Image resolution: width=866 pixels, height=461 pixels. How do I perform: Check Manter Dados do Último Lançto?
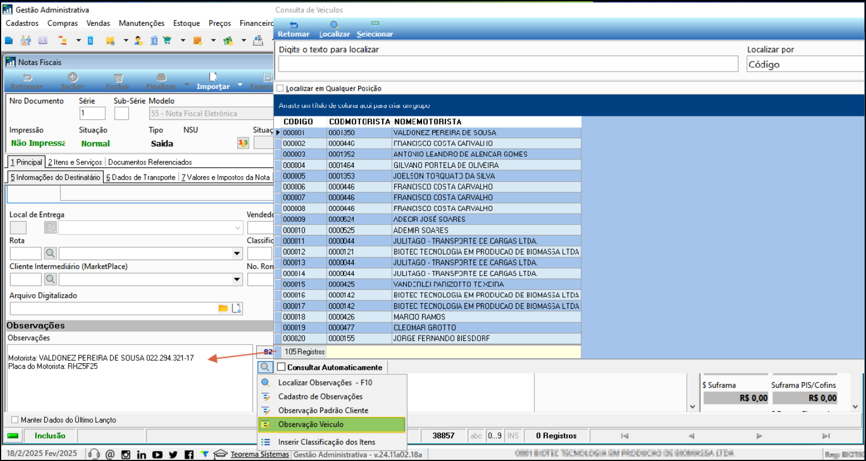15,420
